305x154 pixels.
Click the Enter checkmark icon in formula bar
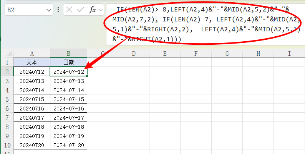pos(80,10)
